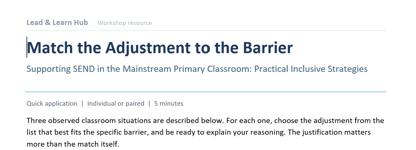Image resolution: width=416 pixels, height=150 pixels.
Task: Click the "Individual or paired" label
Action: pos(116,104)
